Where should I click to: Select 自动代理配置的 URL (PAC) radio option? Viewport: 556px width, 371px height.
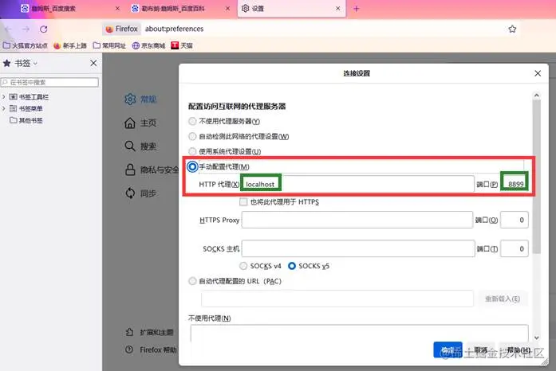pos(192,281)
